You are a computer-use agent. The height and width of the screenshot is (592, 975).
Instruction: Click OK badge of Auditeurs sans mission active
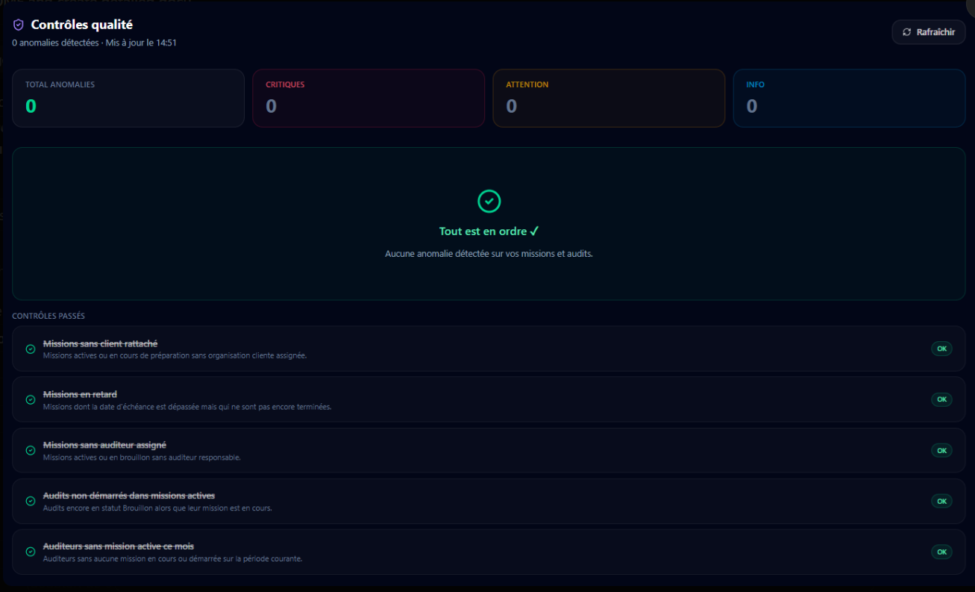click(941, 552)
